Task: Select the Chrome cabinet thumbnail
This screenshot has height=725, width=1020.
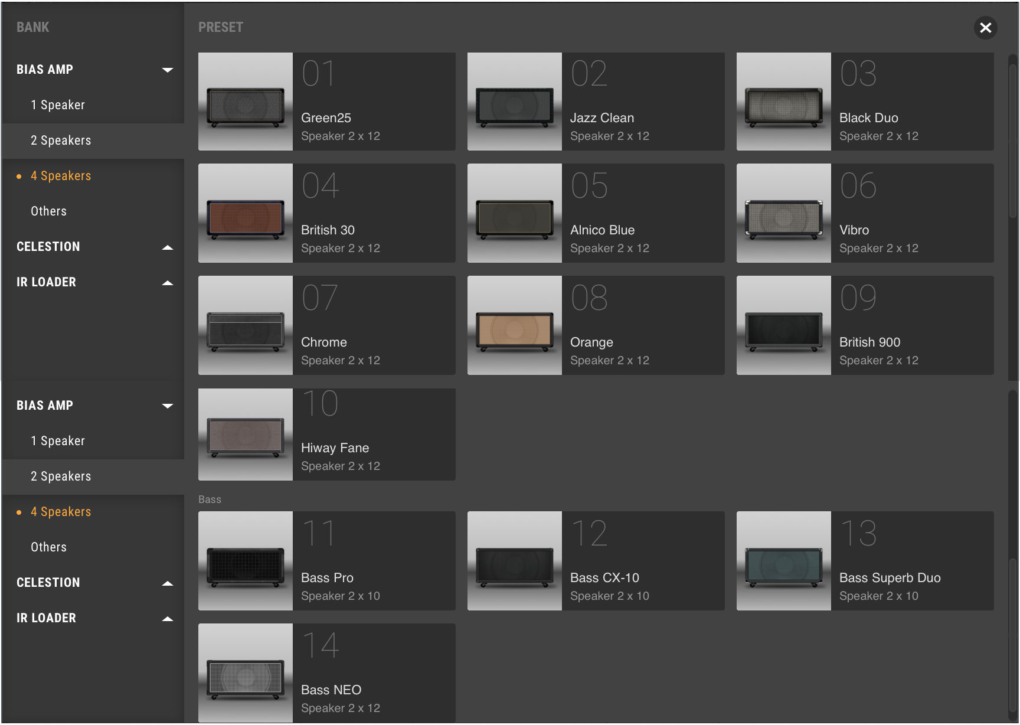Action: pos(246,325)
